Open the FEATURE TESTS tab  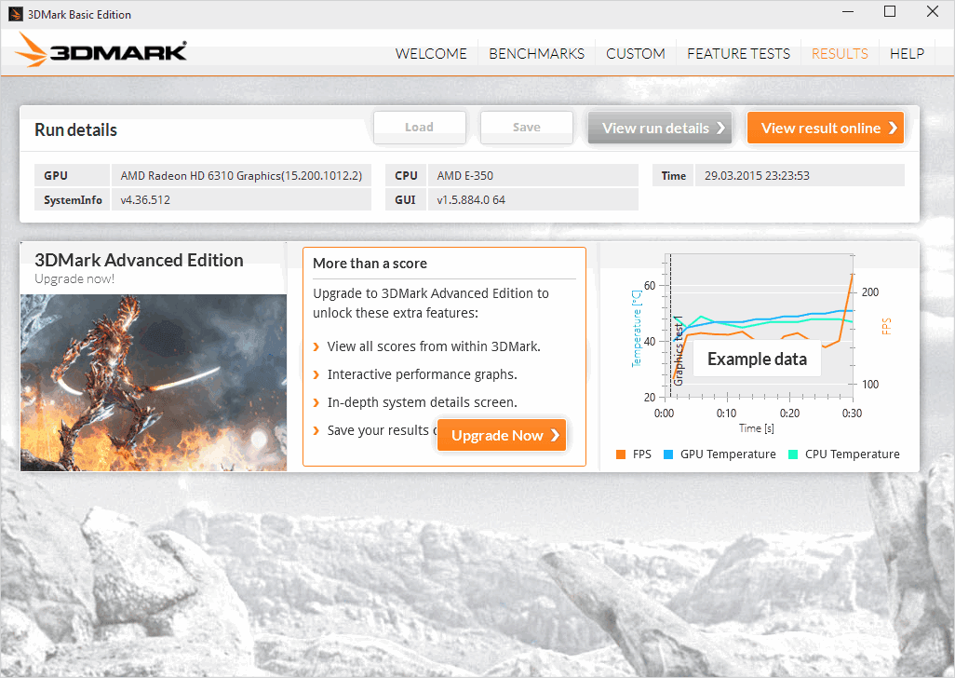click(x=738, y=54)
